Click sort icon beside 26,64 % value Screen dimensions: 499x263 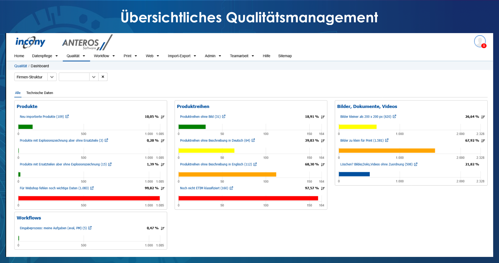click(483, 117)
